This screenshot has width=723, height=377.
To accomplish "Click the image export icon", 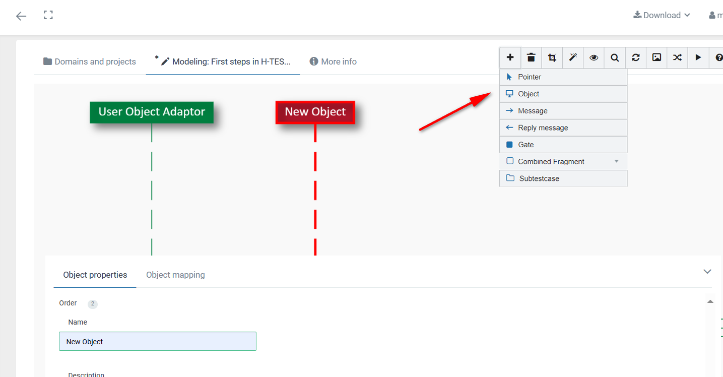I will [656, 57].
